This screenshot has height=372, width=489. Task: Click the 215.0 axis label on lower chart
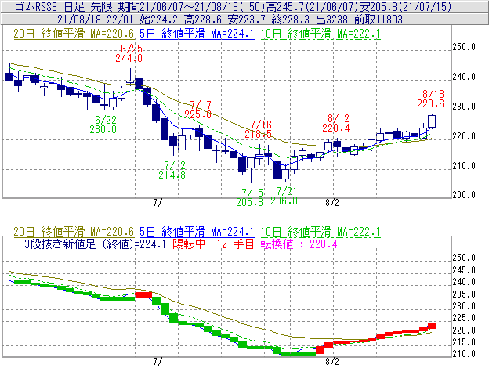point(464,342)
